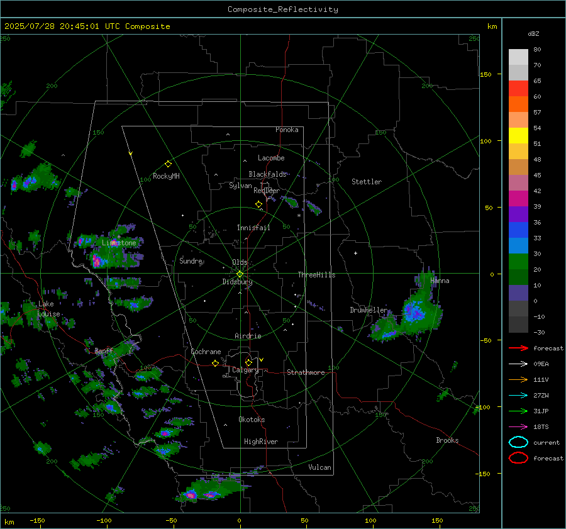Click the Calgary city label
This screenshot has width=566, height=529.
(x=245, y=370)
